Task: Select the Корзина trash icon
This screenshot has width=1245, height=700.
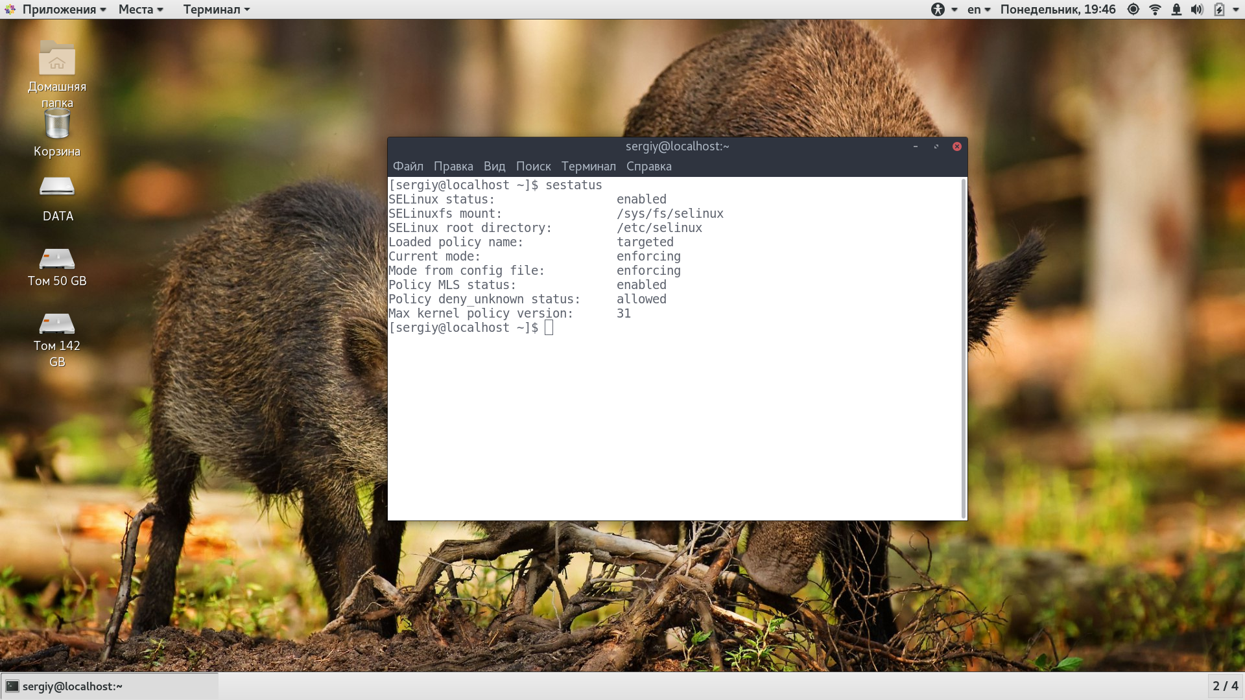Action: tap(57, 133)
